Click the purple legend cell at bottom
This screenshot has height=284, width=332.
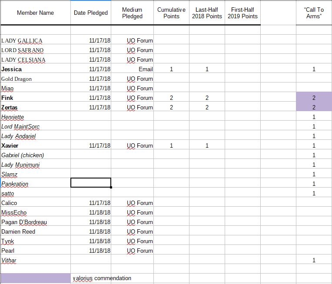click(x=35, y=278)
